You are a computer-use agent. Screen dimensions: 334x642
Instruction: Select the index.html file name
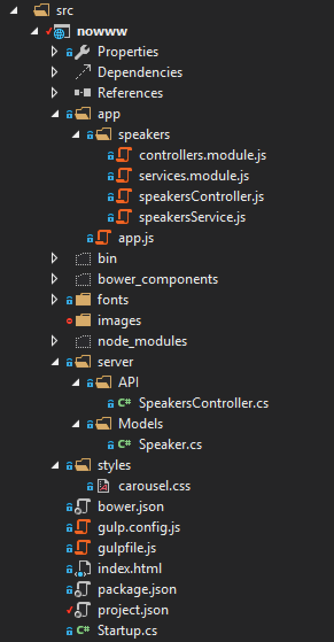click(x=130, y=568)
